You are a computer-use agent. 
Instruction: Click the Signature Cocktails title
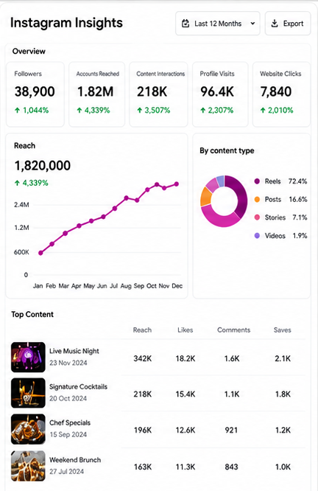tap(78, 387)
